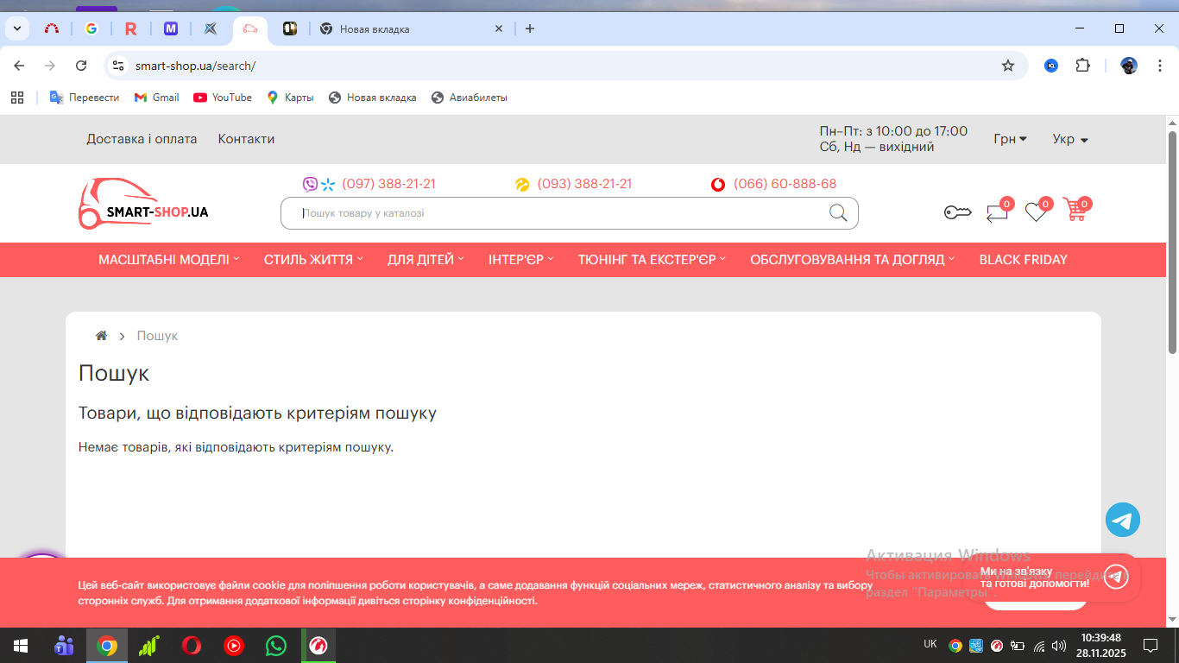
Task: Open the Доставка і оплата link
Action: [x=142, y=139]
